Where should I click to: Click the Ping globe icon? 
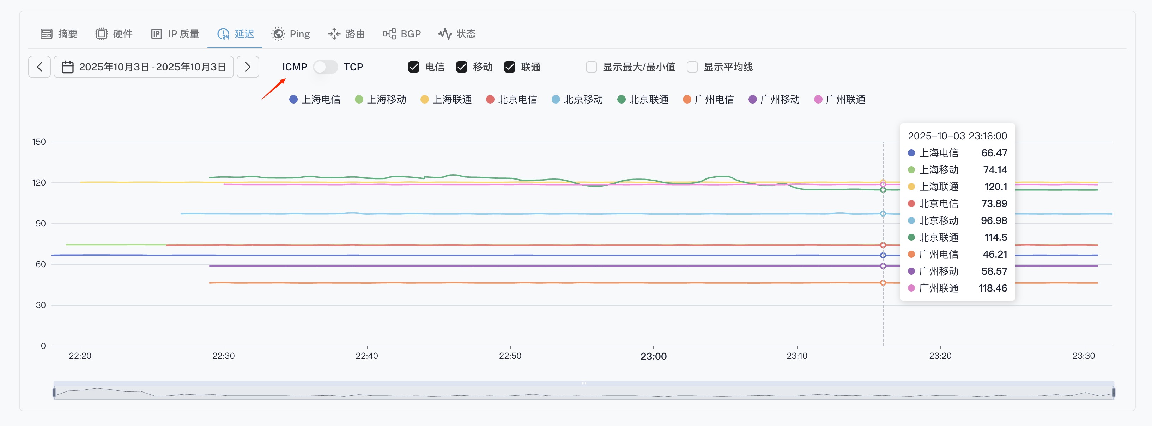[x=278, y=34]
